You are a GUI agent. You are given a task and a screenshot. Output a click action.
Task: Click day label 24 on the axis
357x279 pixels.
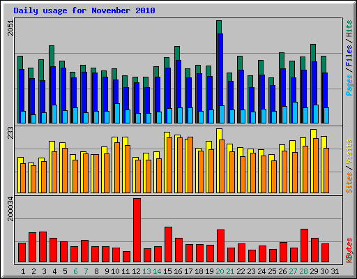(261, 271)
